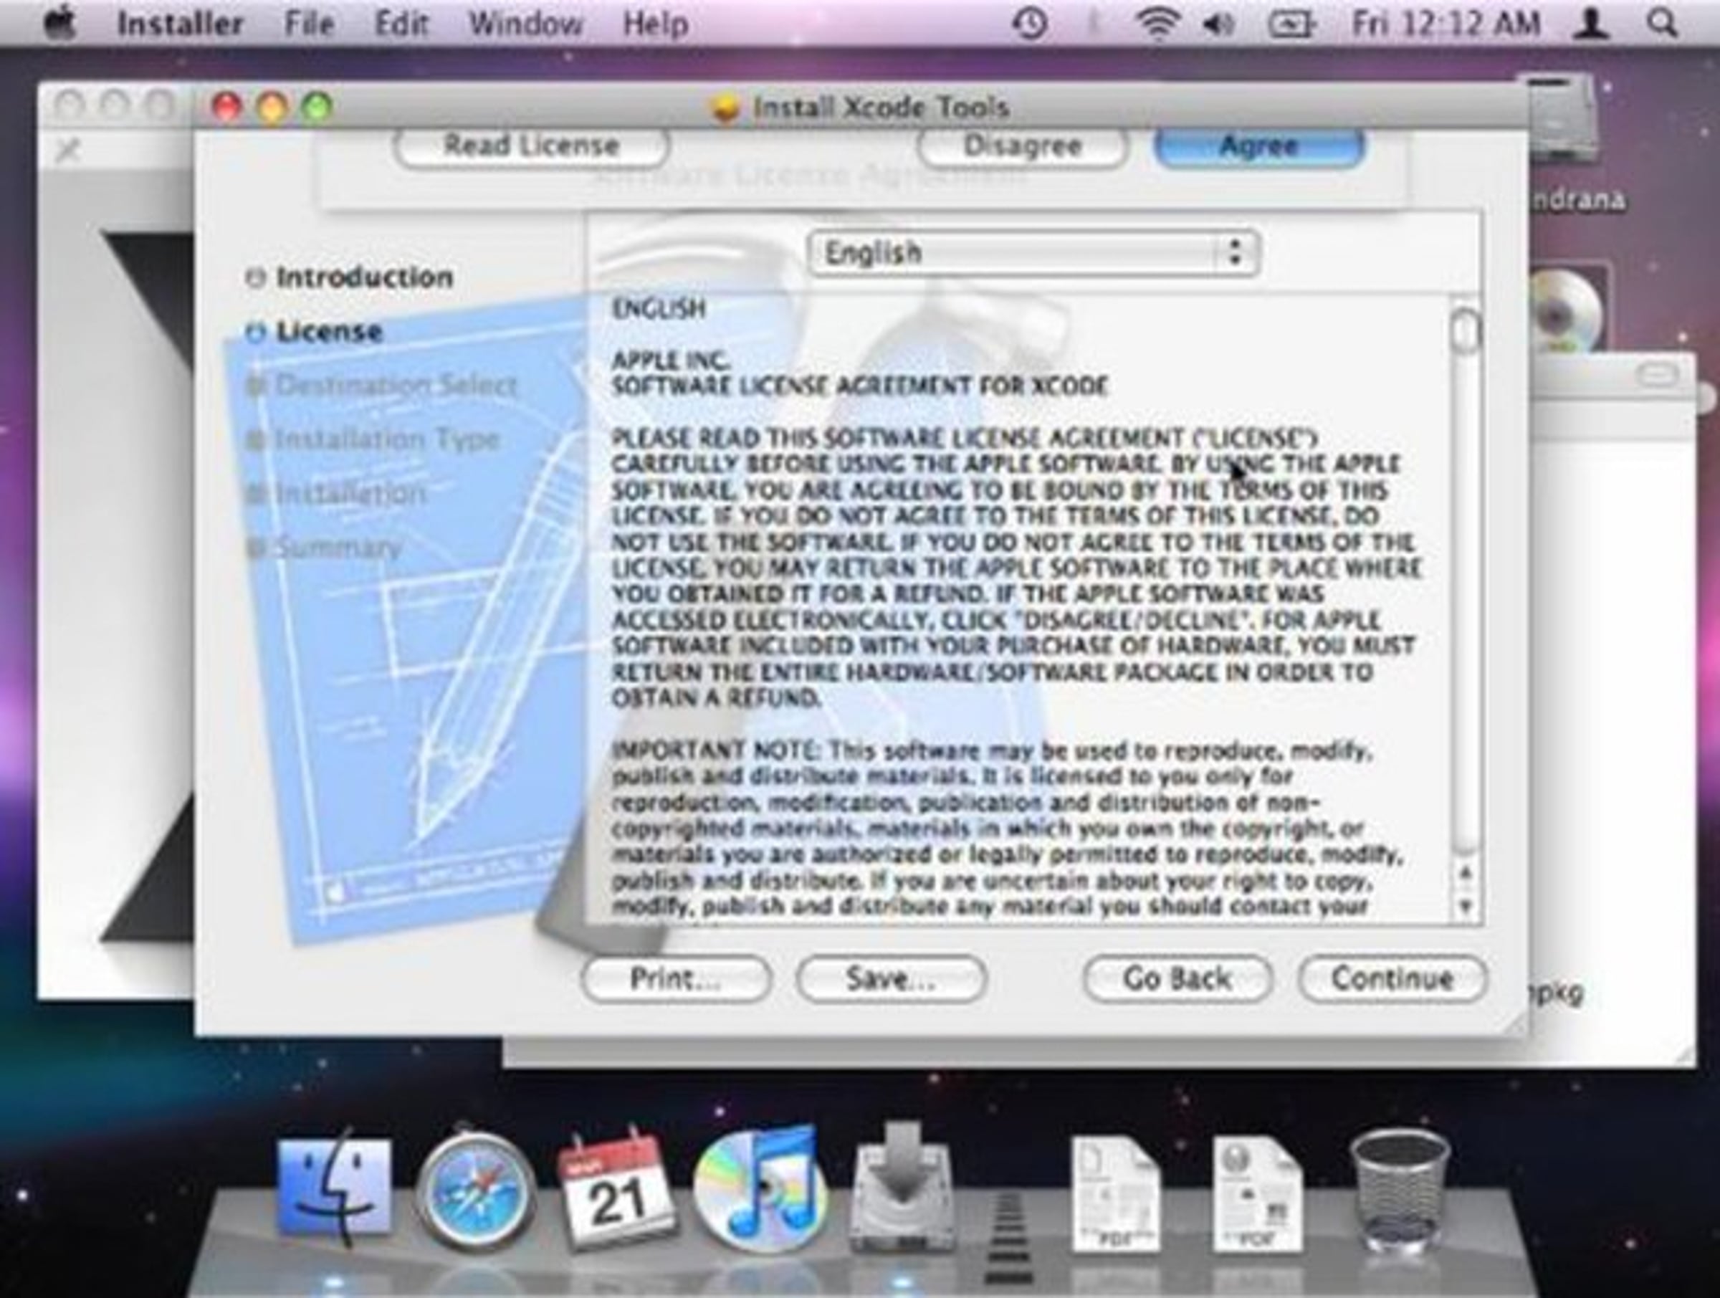
Task: Click the Installer icon in the Dock
Action: click(x=902, y=1189)
